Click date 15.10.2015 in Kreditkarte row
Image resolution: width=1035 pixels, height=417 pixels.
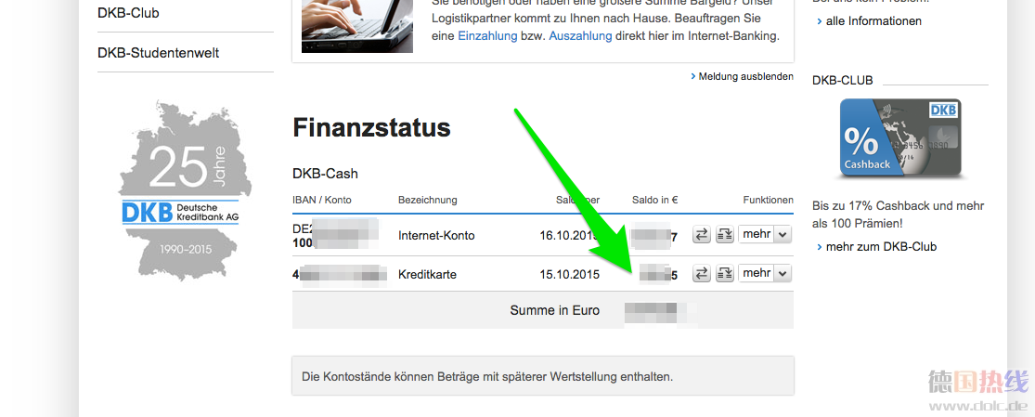[x=570, y=274]
